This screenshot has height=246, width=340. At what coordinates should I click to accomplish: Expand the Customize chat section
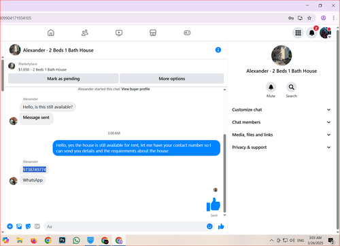point(281,109)
